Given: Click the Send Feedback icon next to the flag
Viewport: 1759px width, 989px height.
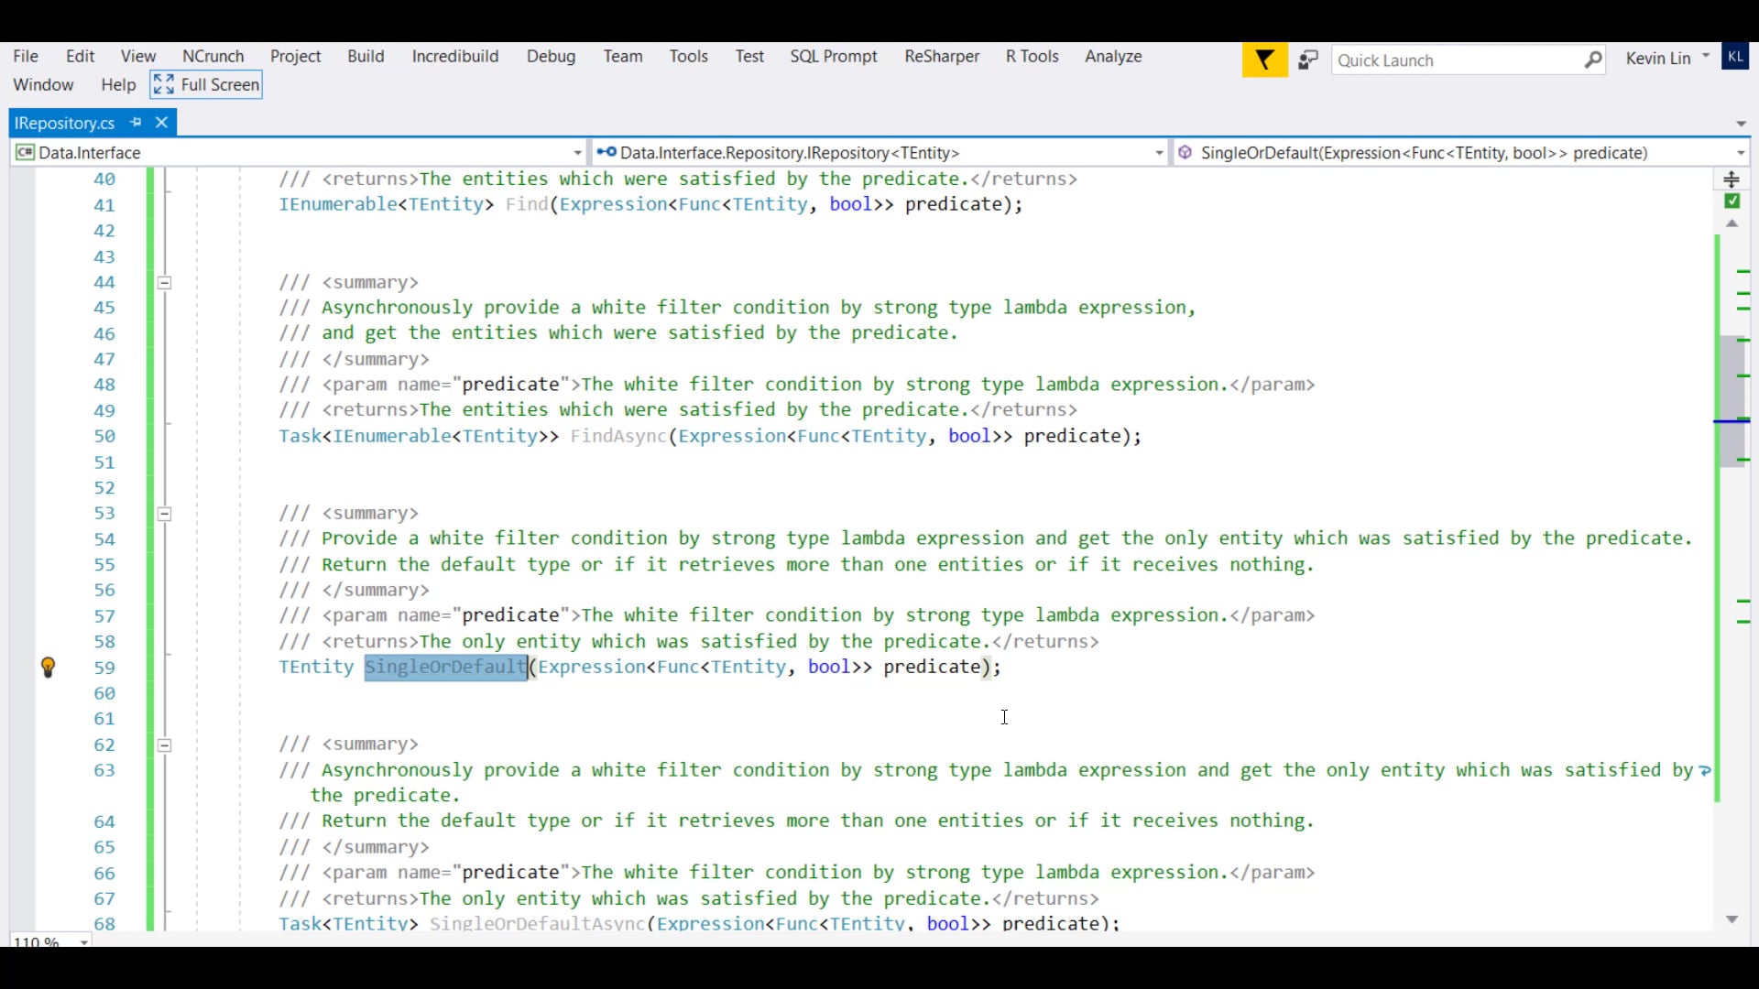Looking at the screenshot, I should point(1308,59).
